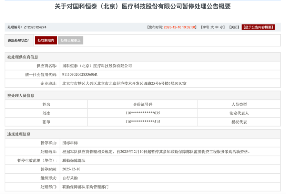The width and height of the screenshot is (286, 194).
Task: Click the publish time 2025-12-10 10:02:58
Action: (x=180, y=27)
